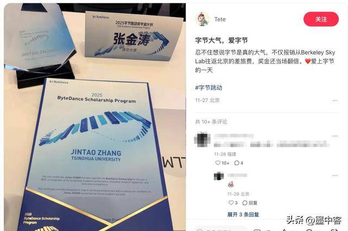This screenshot has height=231, width=348.
Task: Open Tete's profile avatar
Action: pos(202,20)
